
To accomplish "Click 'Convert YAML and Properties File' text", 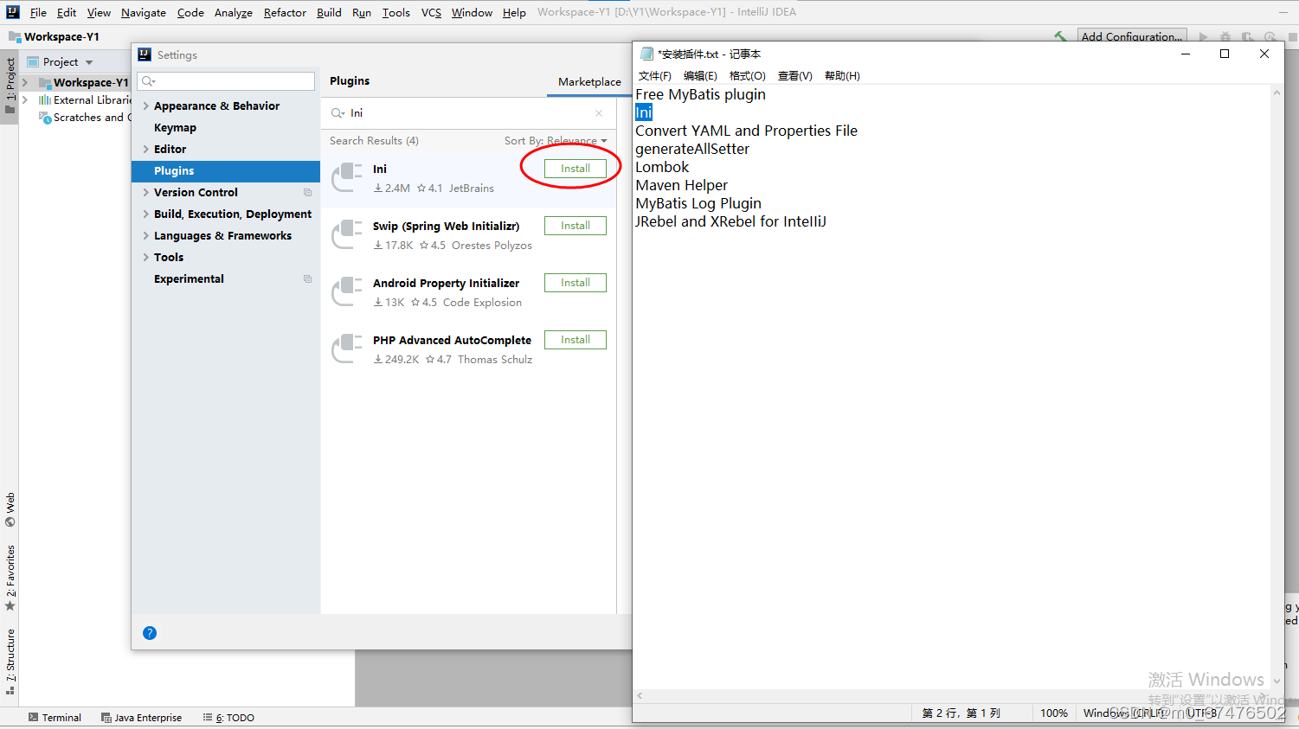I will click(746, 131).
